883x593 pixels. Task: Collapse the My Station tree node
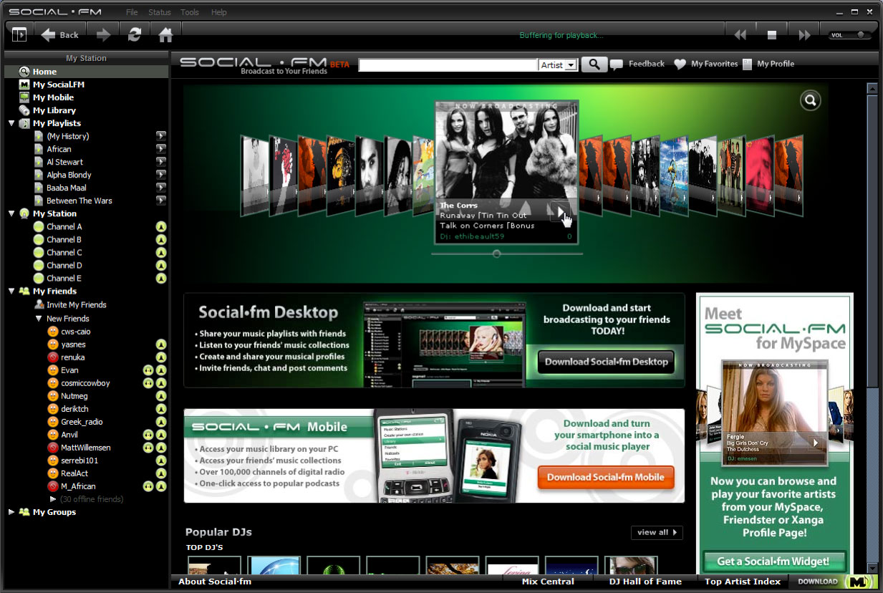pyautogui.click(x=11, y=213)
